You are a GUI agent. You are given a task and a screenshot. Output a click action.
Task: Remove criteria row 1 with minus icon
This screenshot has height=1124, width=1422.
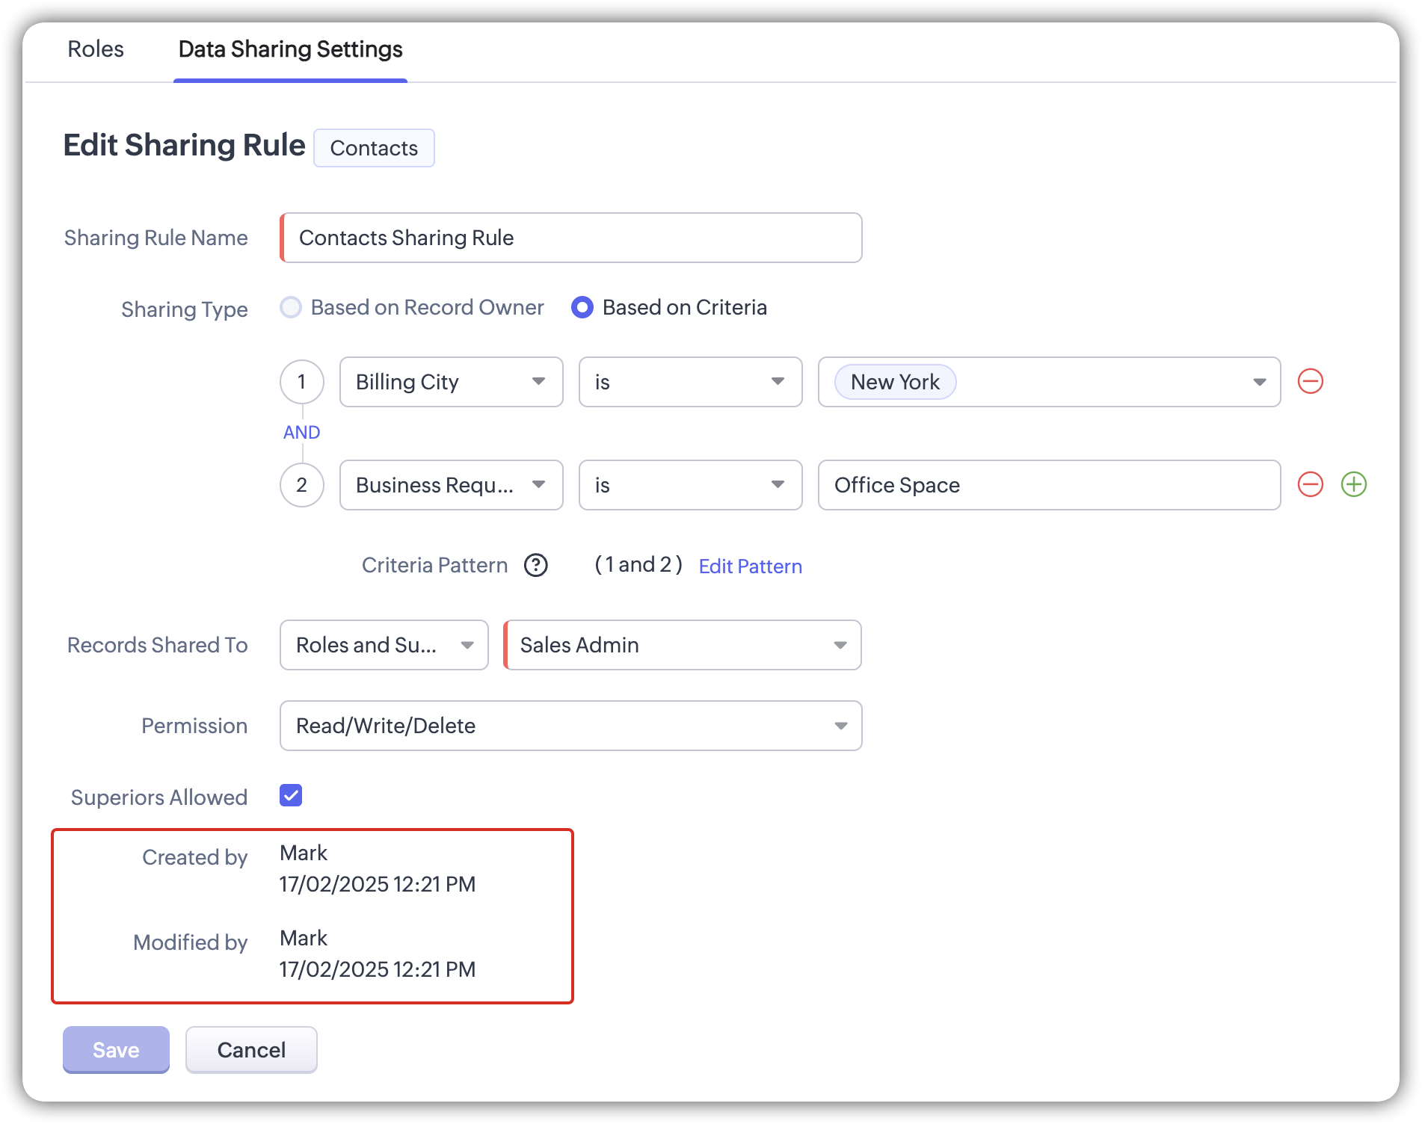[x=1310, y=381]
